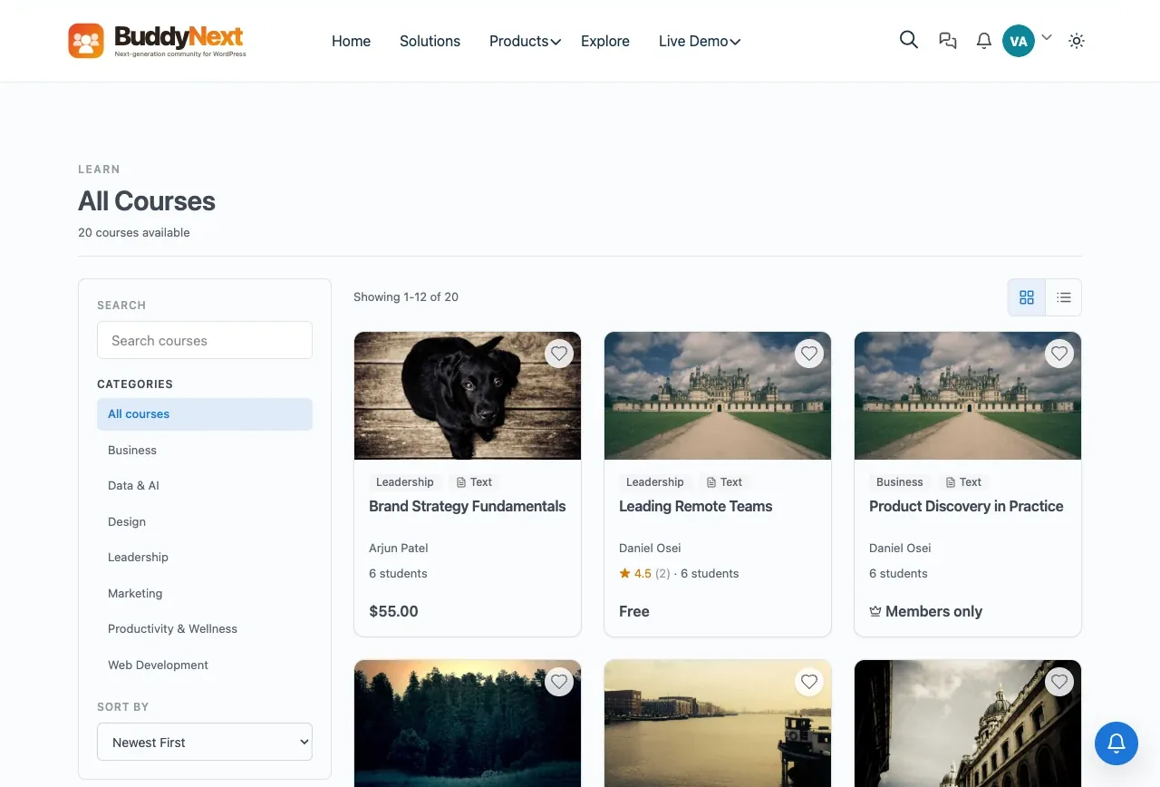
Task: Open the user account dropdown chevron
Action: point(1047,38)
